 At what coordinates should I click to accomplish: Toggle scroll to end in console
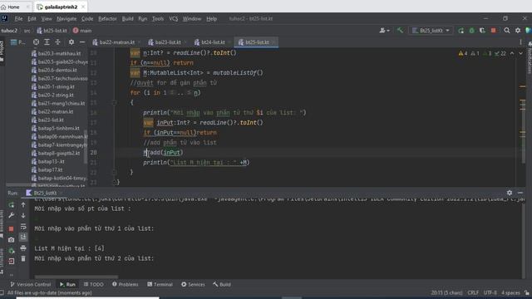(23, 237)
